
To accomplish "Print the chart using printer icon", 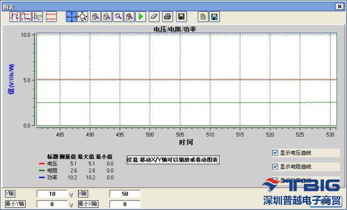I will tap(168, 16).
